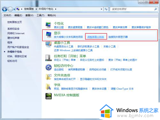
Task: Click the search control panel input field
Action: tap(132, 9)
